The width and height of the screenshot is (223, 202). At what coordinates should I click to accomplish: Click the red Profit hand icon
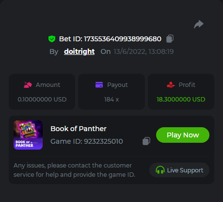(x=171, y=84)
